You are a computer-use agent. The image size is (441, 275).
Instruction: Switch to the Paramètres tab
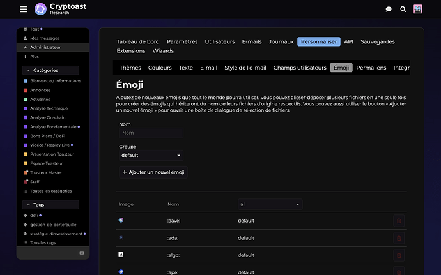[182, 41]
